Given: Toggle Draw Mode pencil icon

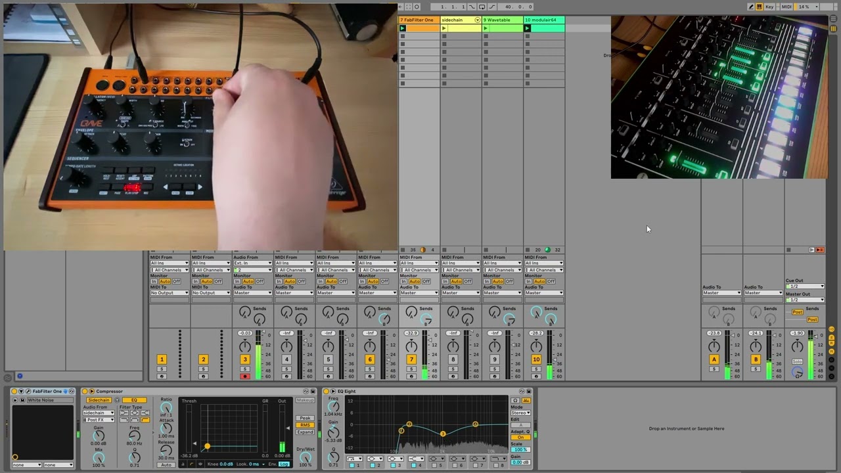Looking at the screenshot, I should point(751,7).
